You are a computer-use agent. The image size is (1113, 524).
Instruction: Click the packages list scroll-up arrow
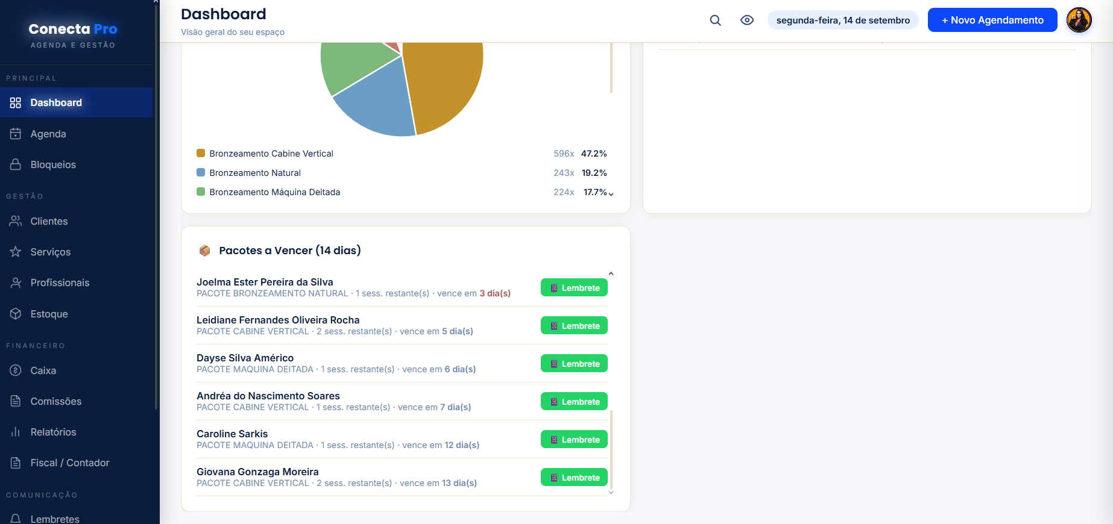coord(611,273)
